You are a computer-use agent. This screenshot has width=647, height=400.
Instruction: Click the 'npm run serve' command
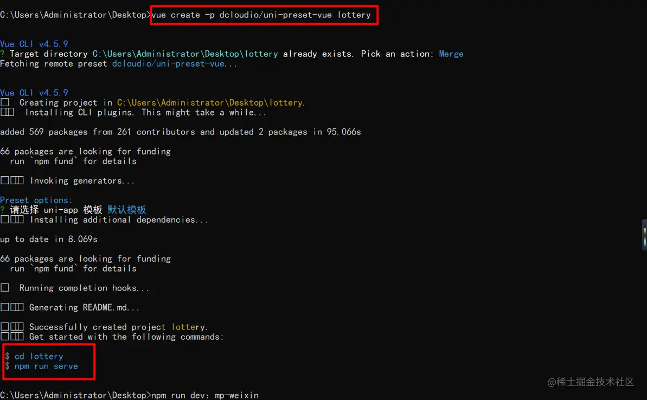click(46, 366)
